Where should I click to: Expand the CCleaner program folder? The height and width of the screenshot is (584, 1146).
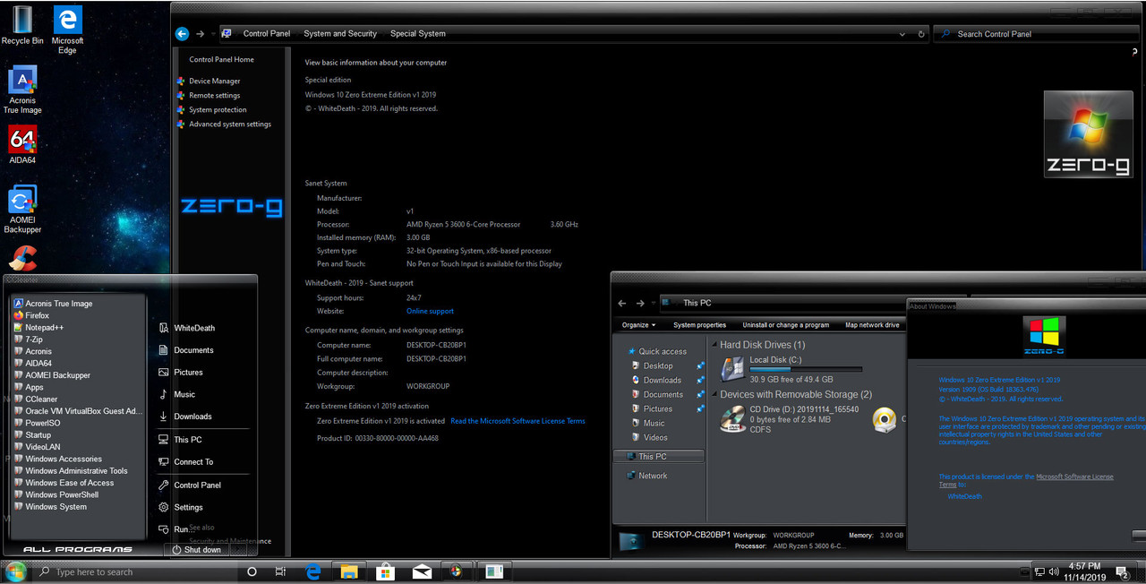[x=41, y=399]
